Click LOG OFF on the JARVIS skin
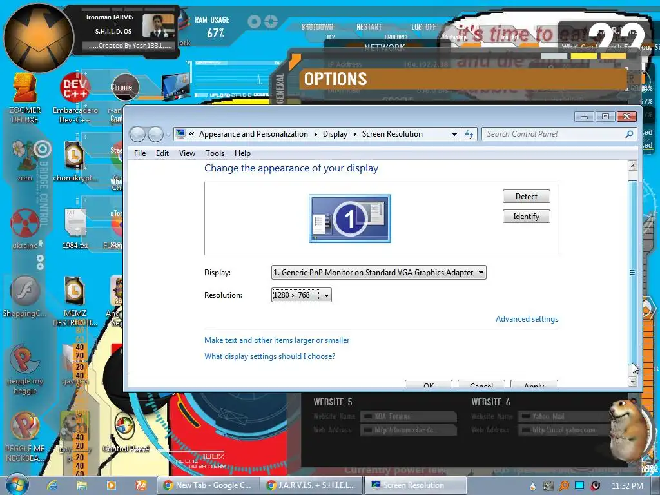Viewport: 660px width, 495px height. click(423, 27)
